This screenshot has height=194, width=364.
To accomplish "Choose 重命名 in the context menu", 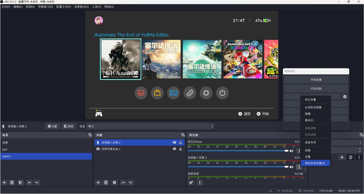I will pyautogui.click(x=316, y=120).
